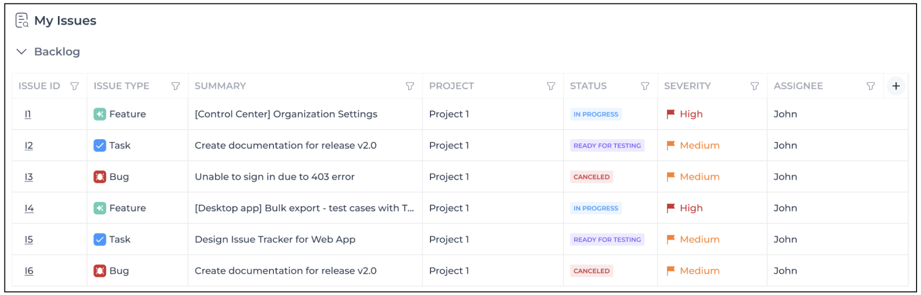
Task: Click the Bug type icon on I3
Action: [100, 177]
